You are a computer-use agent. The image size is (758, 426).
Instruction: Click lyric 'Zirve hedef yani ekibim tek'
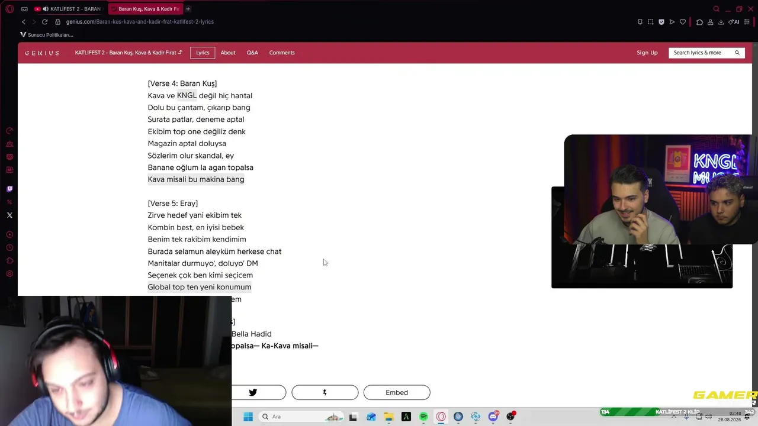coord(195,215)
